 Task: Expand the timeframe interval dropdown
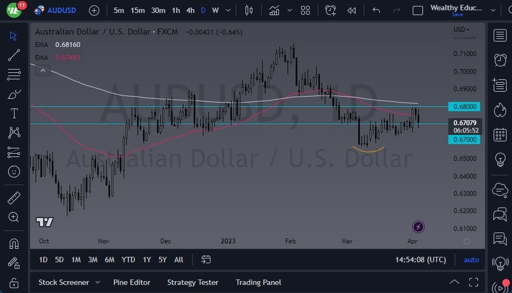(x=228, y=10)
